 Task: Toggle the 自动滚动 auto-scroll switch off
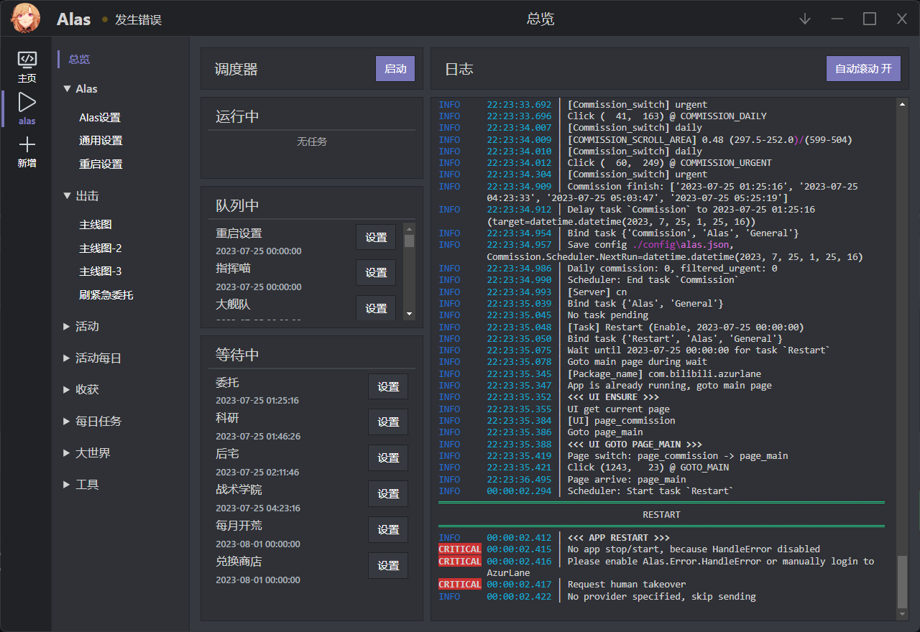point(863,68)
